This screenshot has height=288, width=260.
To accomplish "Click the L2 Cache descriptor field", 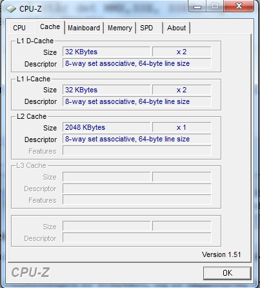I will point(137,139).
